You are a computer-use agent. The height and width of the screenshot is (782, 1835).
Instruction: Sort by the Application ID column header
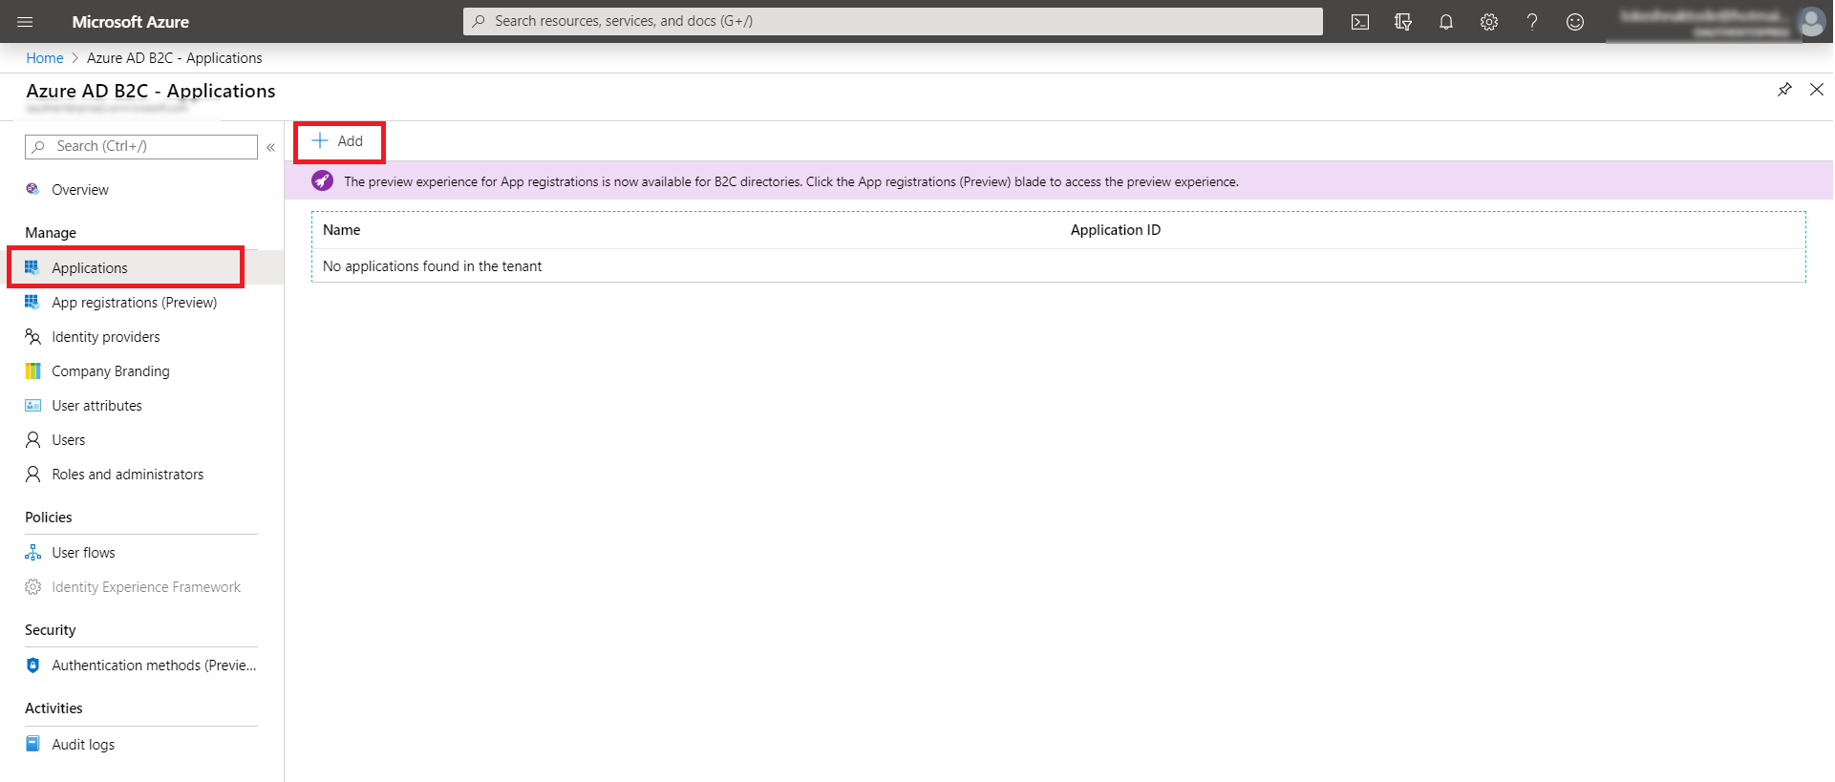click(x=1116, y=230)
